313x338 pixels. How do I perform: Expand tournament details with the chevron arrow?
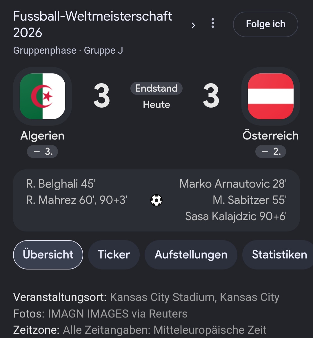point(193,26)
